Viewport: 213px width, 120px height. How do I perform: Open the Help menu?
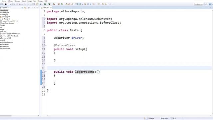tap(46, 1)
